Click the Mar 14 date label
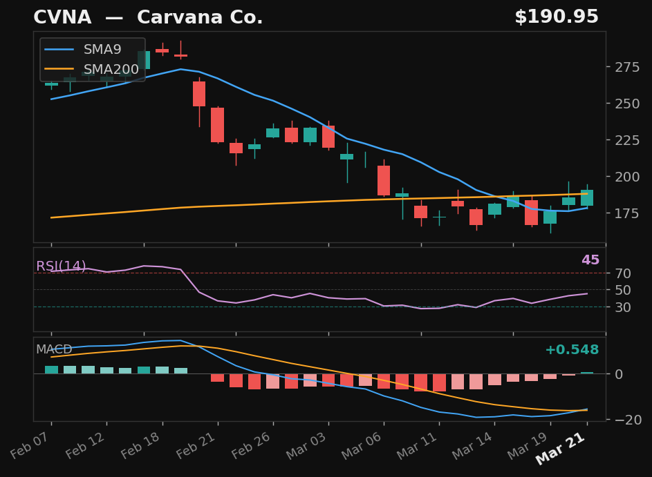 coord(472,445)
